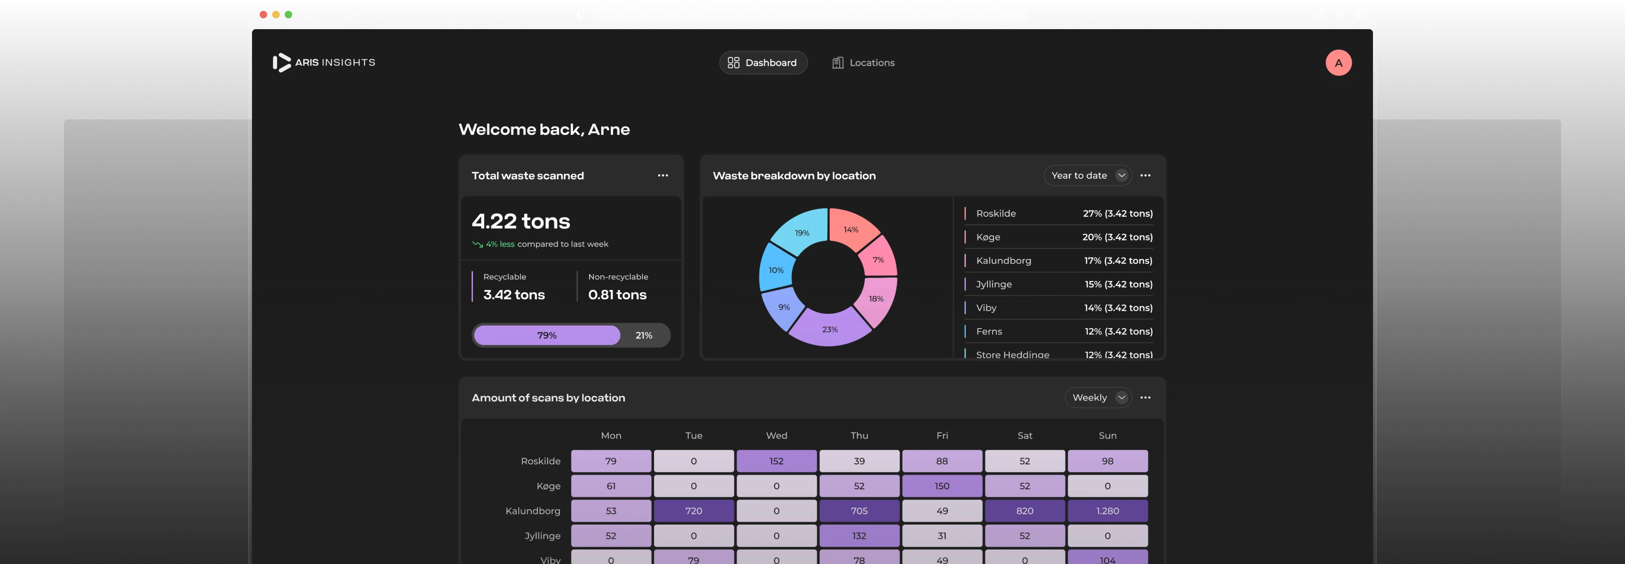Image resolution: width=1625 pixels, height=564 pixels.
Task: Expand the Year to date dropdown
Action: tap(1088, 175)
